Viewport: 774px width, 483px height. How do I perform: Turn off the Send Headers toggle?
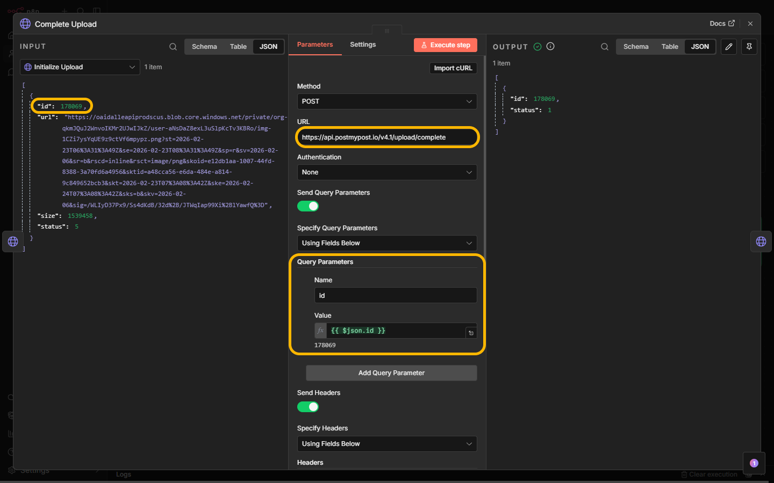click(x=308, y=407)
